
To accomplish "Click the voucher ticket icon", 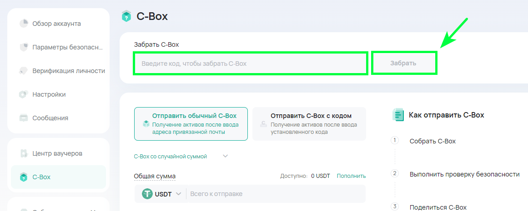I will click(x=24, y=153).
